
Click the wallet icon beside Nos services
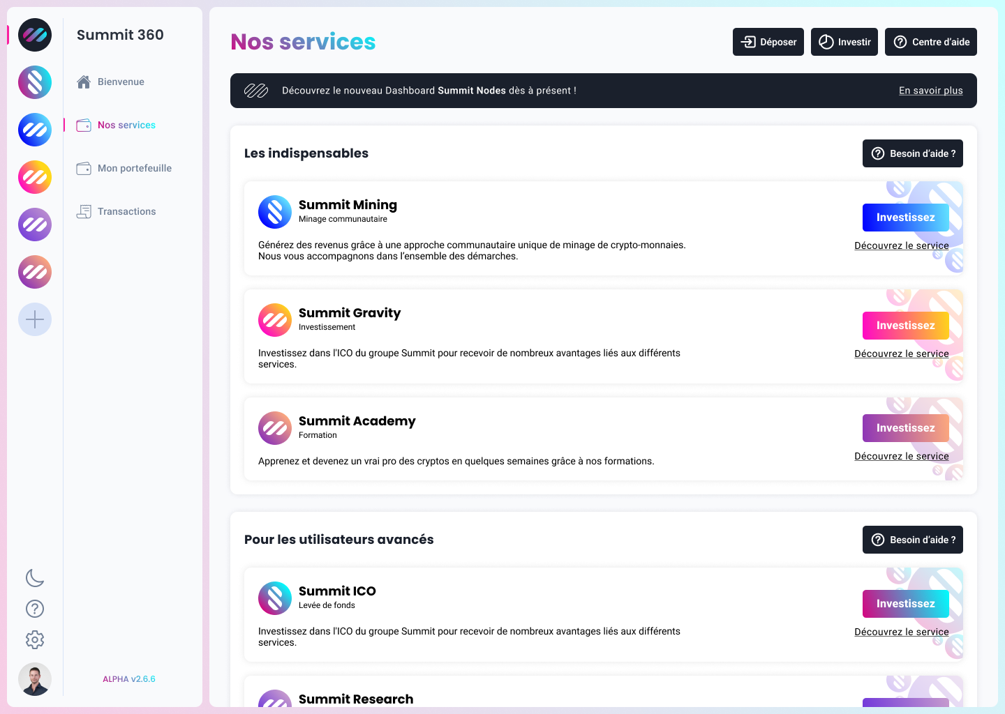84,125
